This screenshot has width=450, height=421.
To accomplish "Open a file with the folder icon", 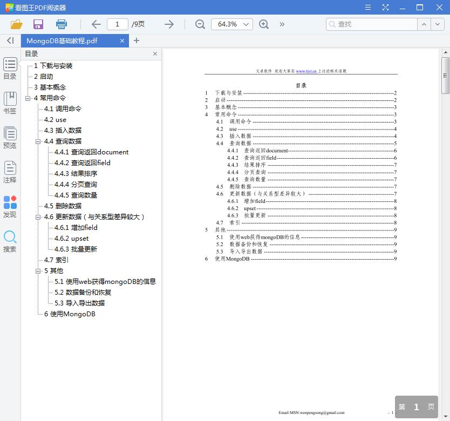I will pyautogui.click(x=16, y=24).
